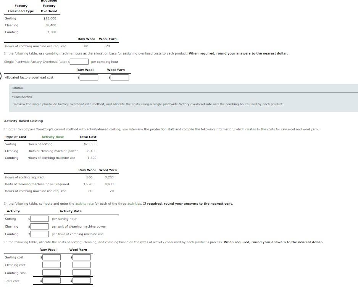
Task: Click the 4,480 cleaning power value
Action: [109, 184]
